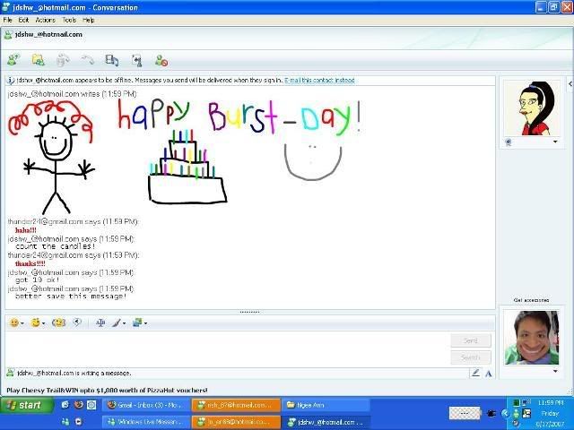Screen dimensions: 574x430
Task: Open the Share files folder icon
Action: 38,60
